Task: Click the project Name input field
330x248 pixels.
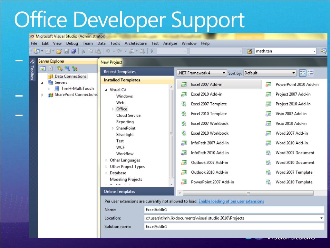Action: (x=234, y=210)
